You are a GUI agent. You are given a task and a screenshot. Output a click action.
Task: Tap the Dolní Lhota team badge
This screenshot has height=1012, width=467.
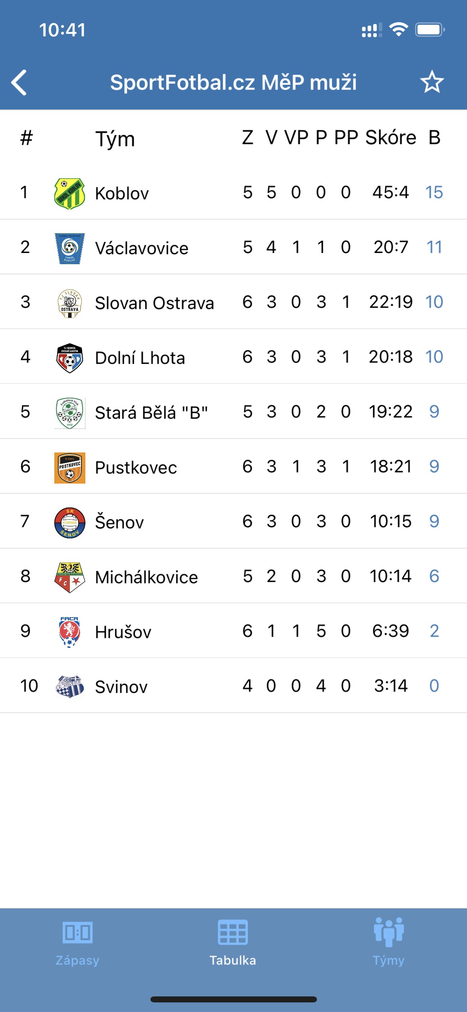70,358
